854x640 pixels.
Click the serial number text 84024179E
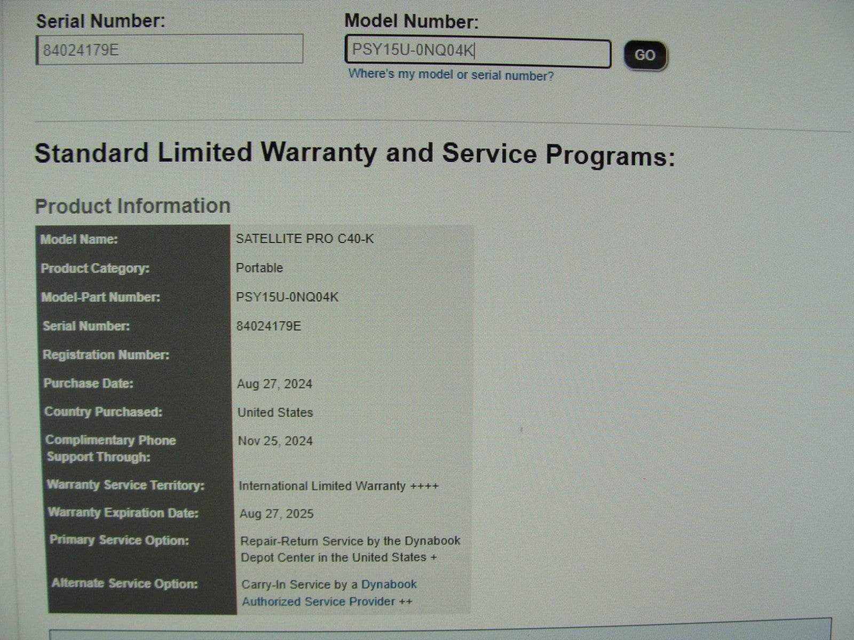point(271,326)
